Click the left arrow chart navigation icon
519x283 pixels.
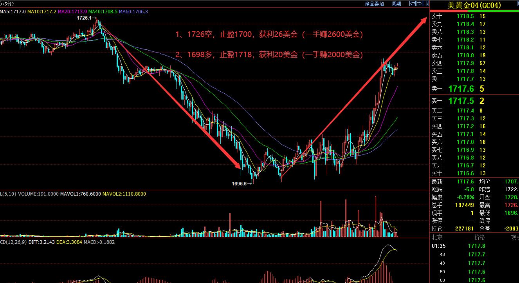point(412,4)
